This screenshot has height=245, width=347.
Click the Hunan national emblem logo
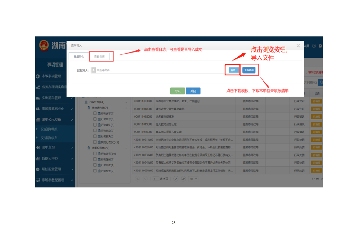click(x=44, y=45)
